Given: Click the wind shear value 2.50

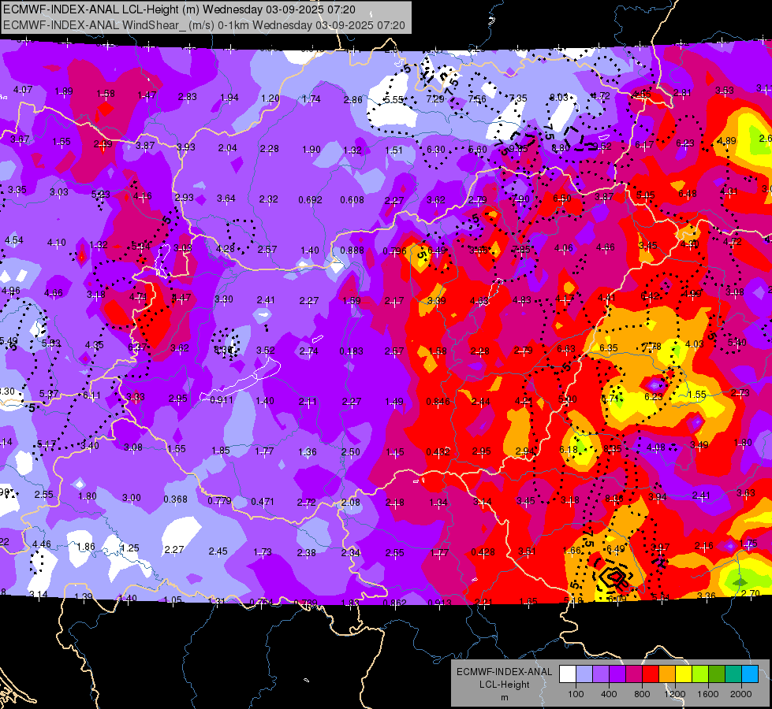Looking at the screenshot, I should [351, 451].
